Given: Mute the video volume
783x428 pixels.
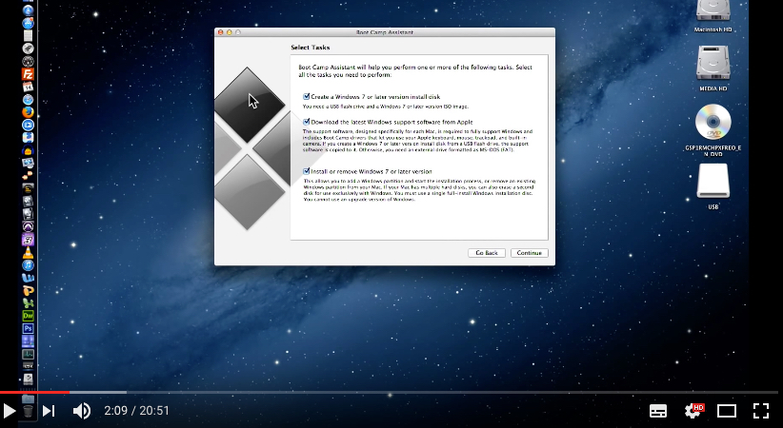Looking at the screenshot, I should [81, 411].
